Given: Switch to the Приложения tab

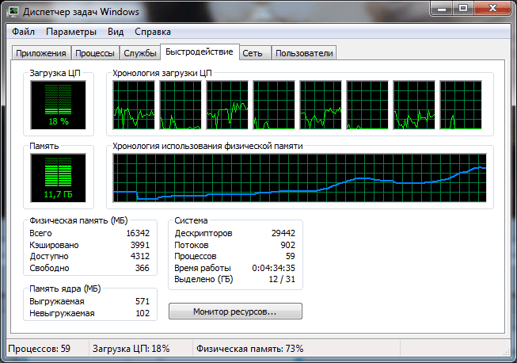Looking at the screenshot, I should click(x=41, y=53).
